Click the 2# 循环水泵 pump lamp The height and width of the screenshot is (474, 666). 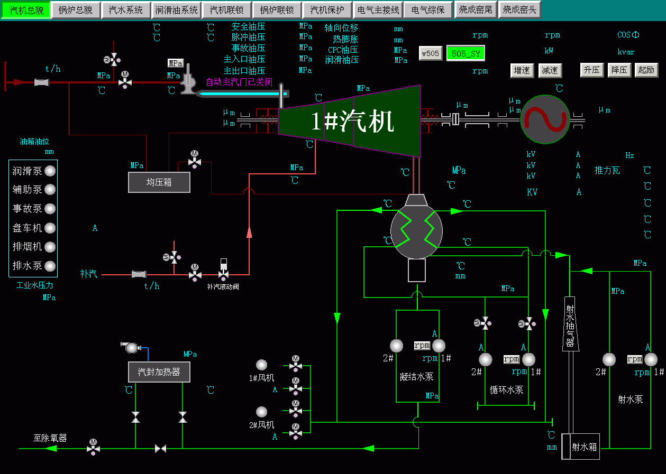coord(486,359)
